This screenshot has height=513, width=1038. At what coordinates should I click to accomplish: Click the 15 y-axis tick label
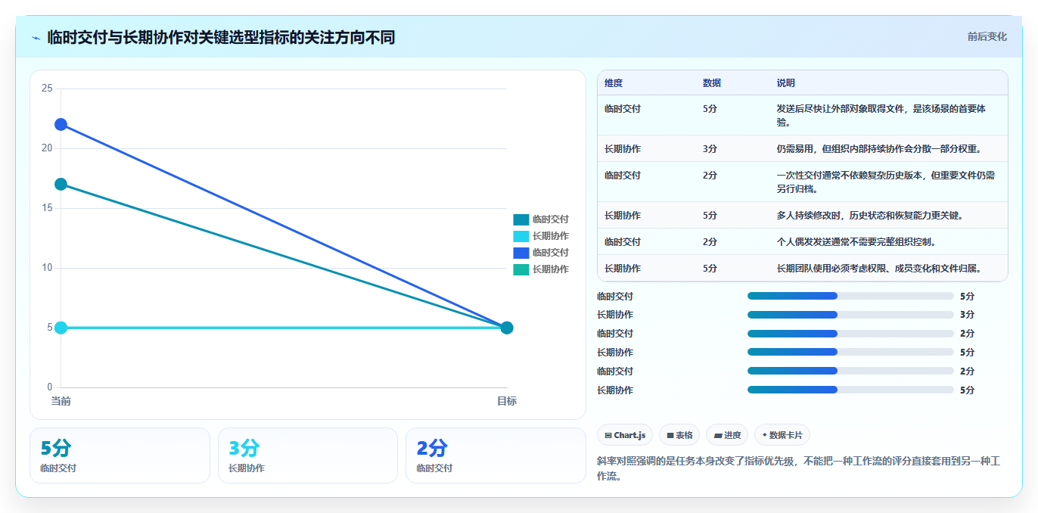click(47, 208)
